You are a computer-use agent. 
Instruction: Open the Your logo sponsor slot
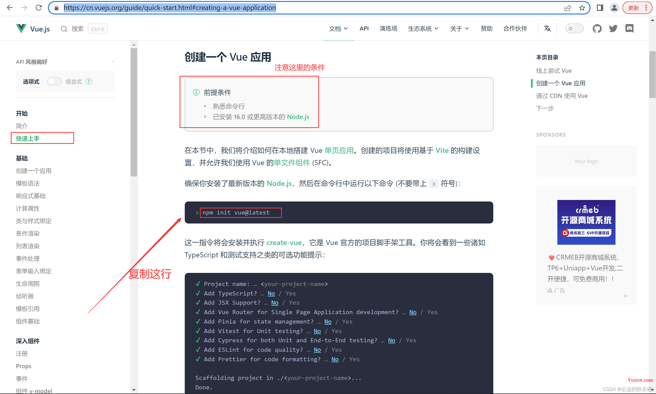point(586,161)
